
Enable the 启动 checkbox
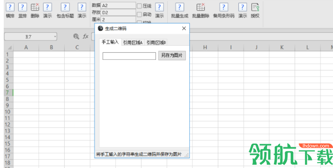tap(139, 14)
